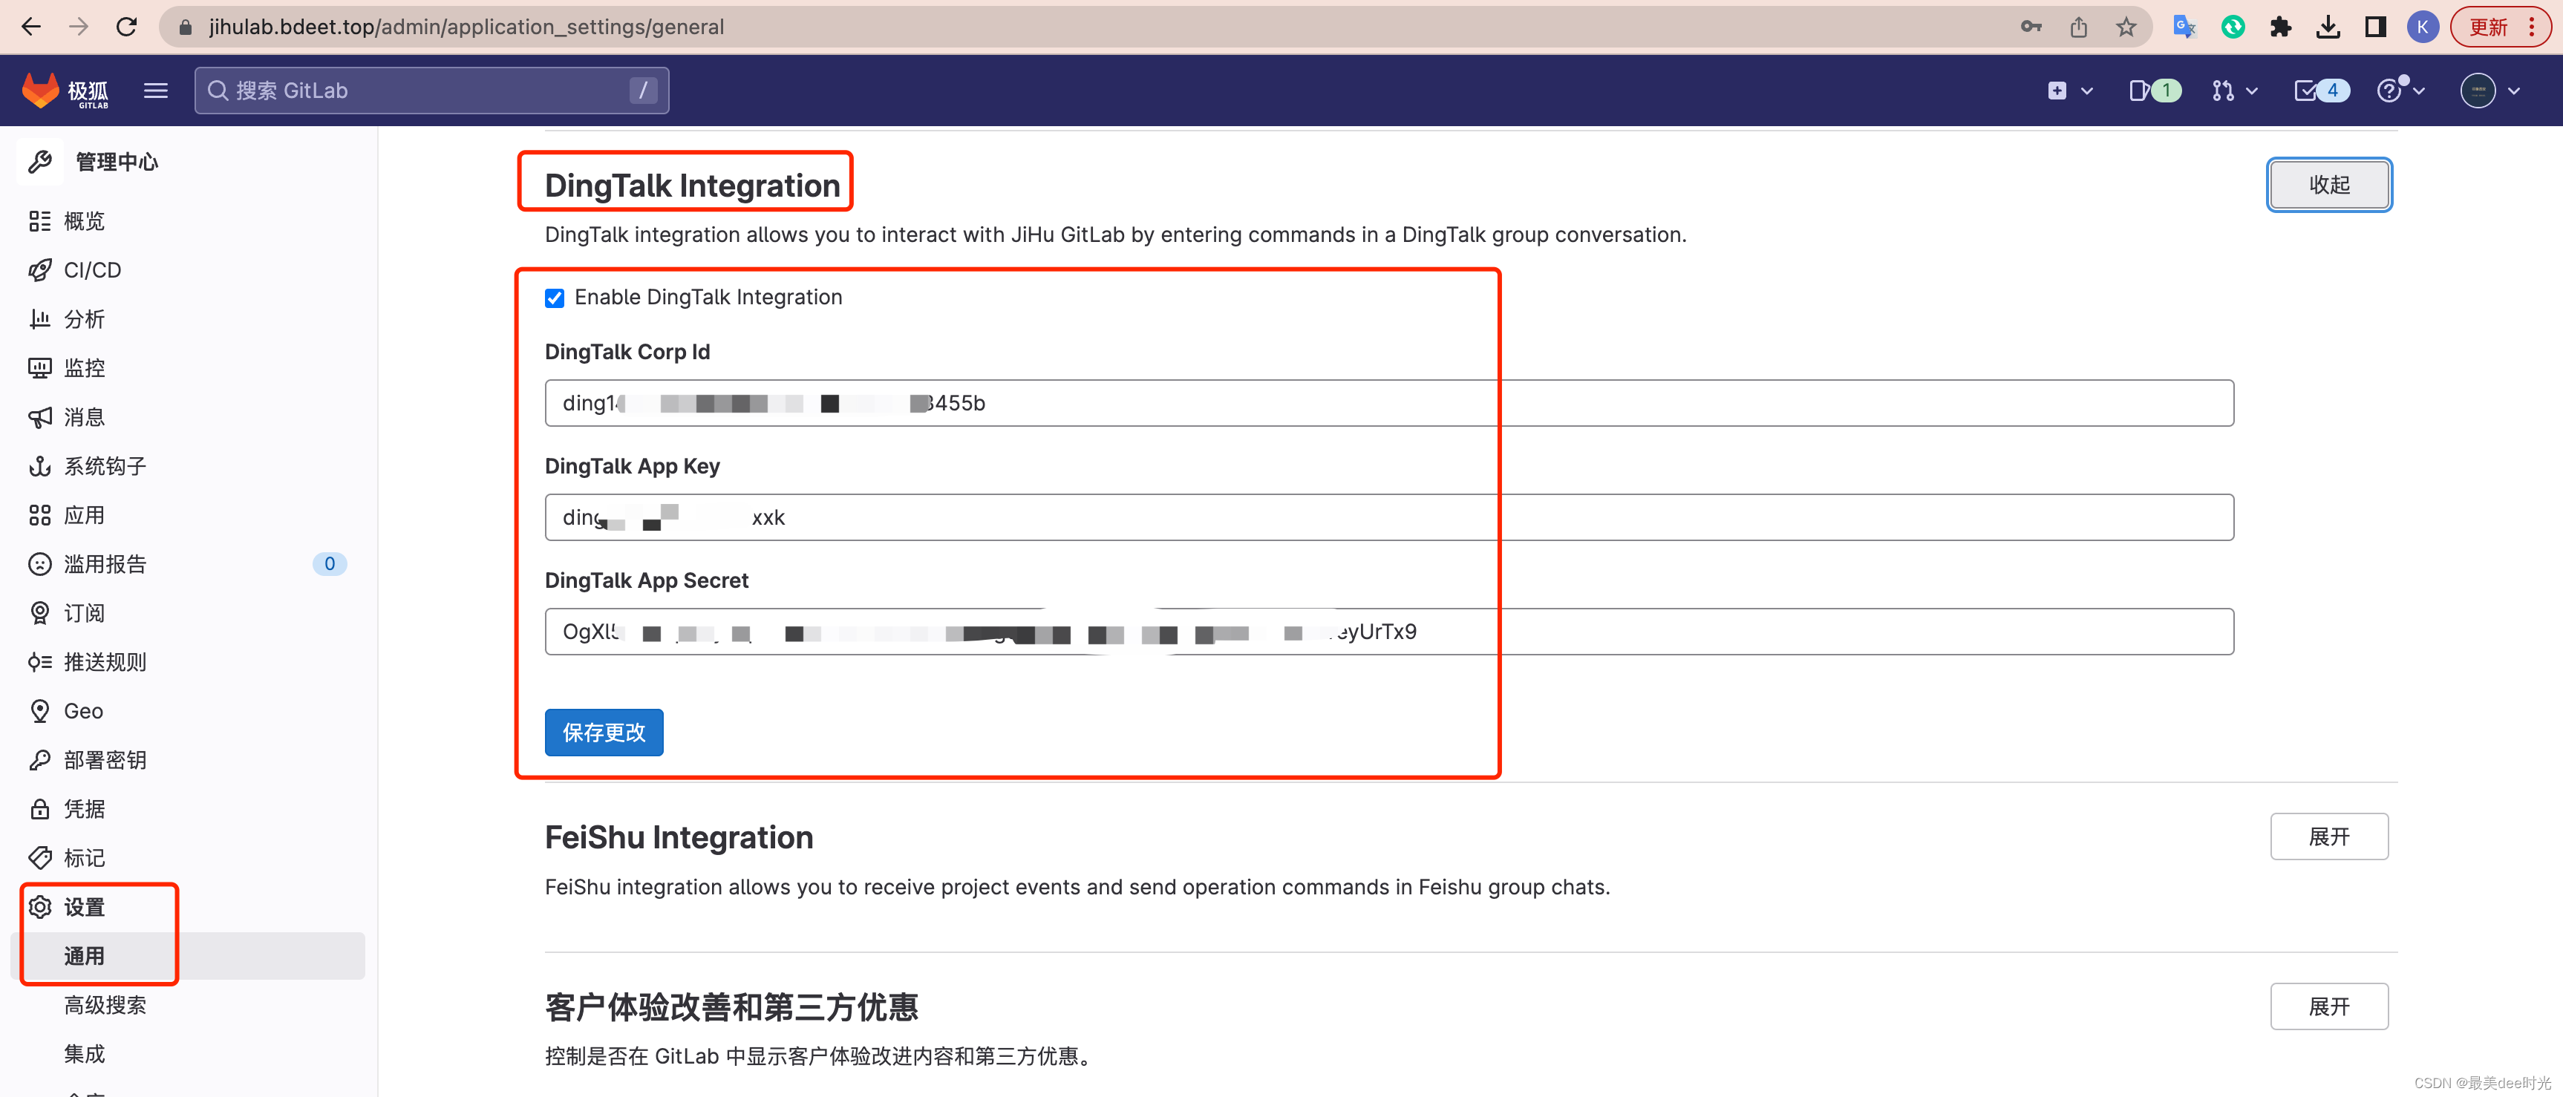The width and height of the screenshot is (2563, 1097).
Task: Open 滥用报告 abuse reports menu item
Action: point(187,564)
